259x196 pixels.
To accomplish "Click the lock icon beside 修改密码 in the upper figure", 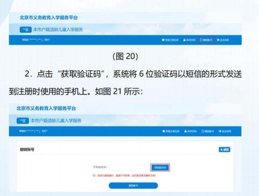I will tap(184, 40).
